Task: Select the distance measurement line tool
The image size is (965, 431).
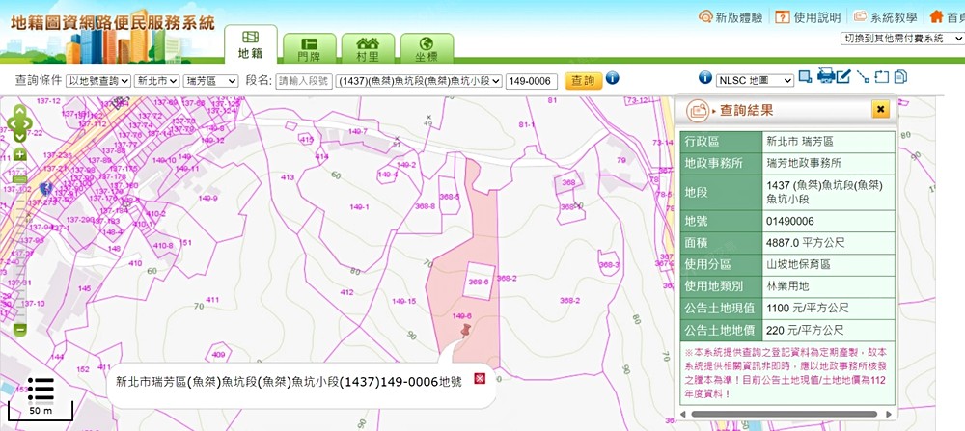Action: tap(863, 77)
